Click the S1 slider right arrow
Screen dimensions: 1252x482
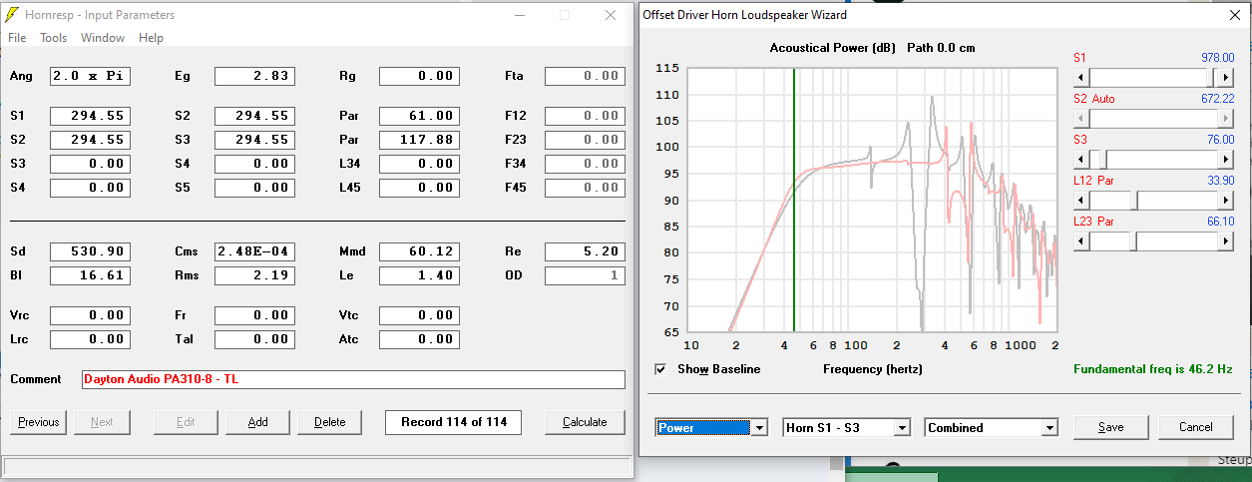click(x=1226, y=77)
